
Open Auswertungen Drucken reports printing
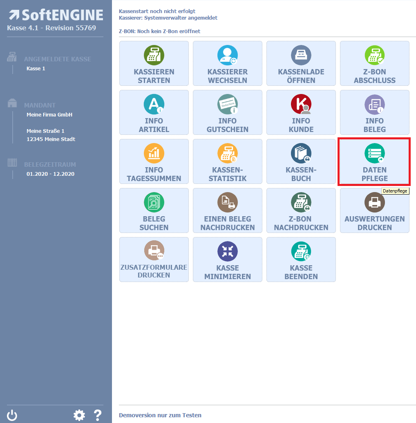(x=374, y=210)
